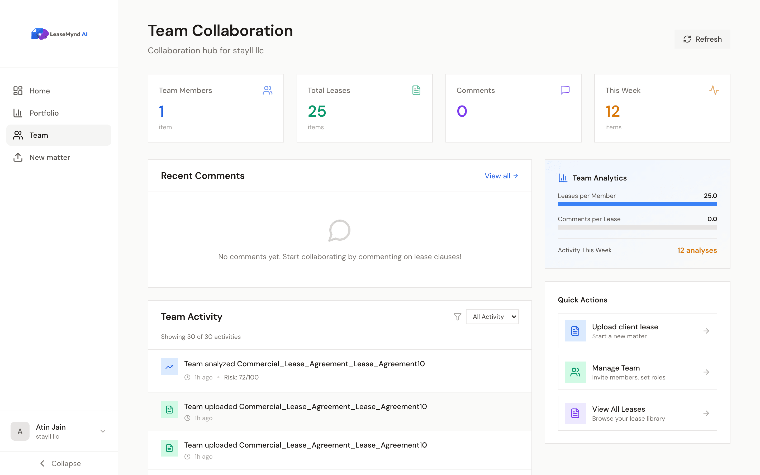Click the second uploaded activity document icon
The width and height of the screenshot is (760, 475).
(x=170, y=448)
